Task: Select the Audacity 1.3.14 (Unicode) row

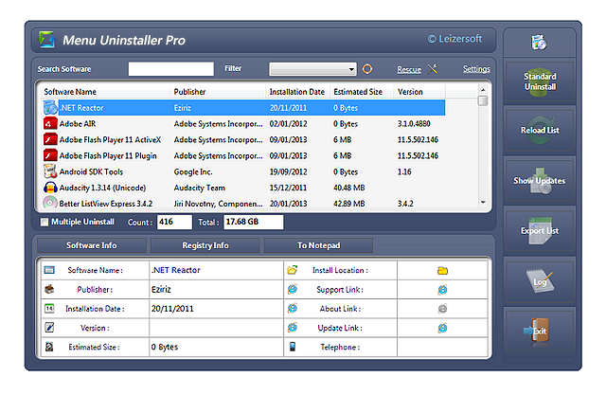Action: (x=243, y=188)
